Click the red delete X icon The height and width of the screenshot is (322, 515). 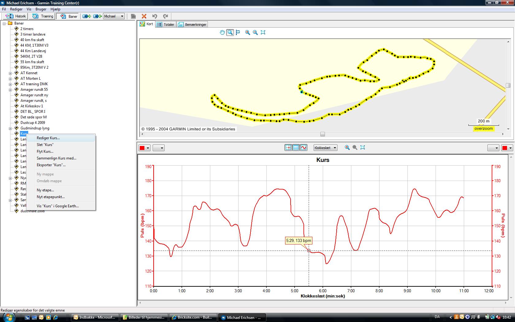pos(144,16)
